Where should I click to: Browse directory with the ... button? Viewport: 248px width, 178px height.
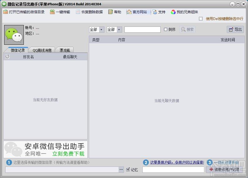[x=121, y=169]
